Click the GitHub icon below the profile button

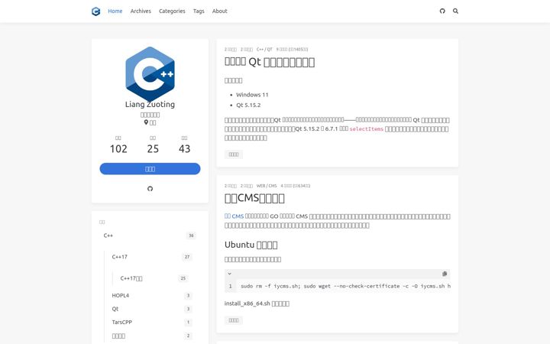coord(150,189)
